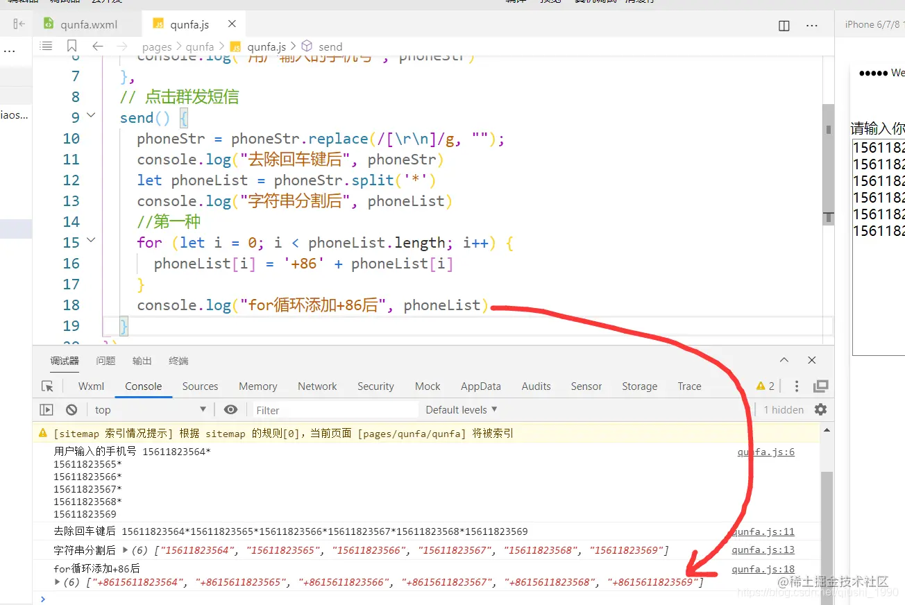
Task: Open the Security devtools tab
Action: 375,386
